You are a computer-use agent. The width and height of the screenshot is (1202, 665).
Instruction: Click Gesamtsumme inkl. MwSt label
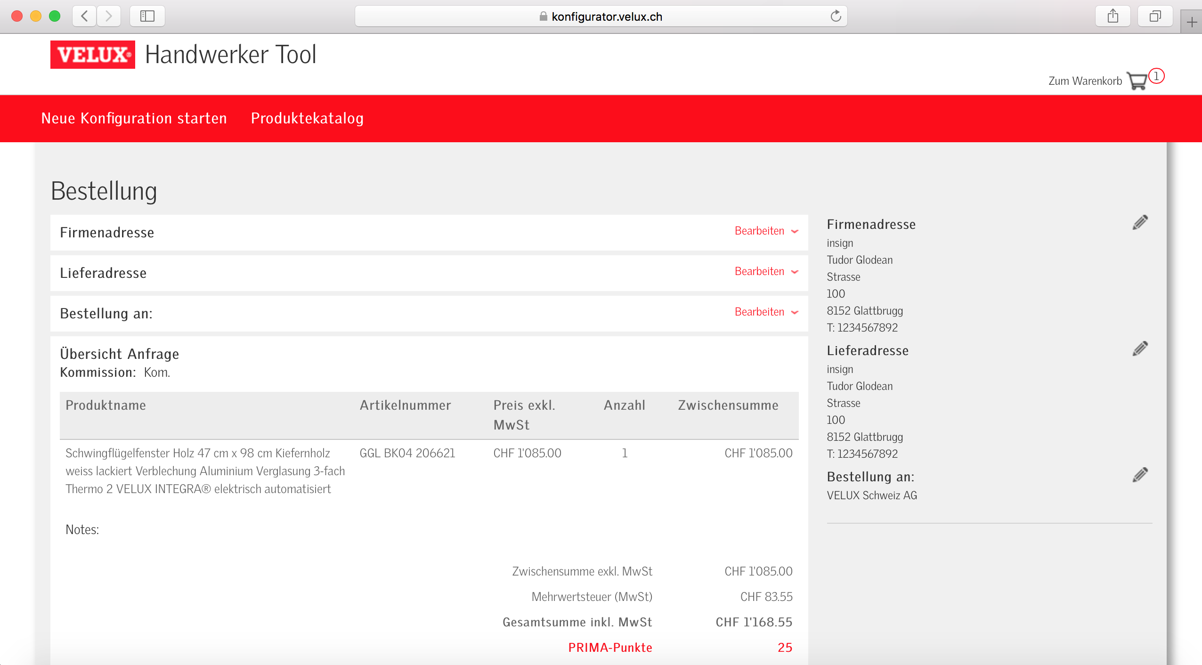pyautogui.click(x=577, y=622)
